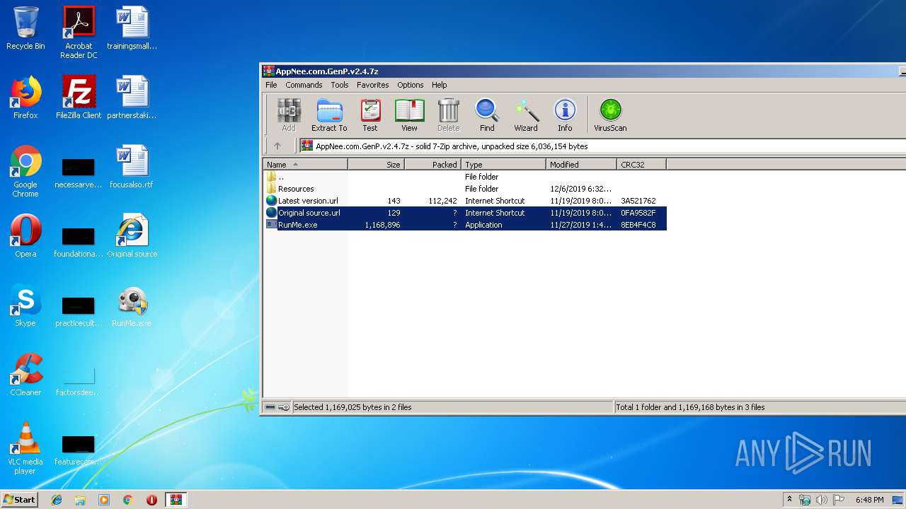The height and width of the screenshot is (509, 906).
Task: Open partnerstaki document on desktop
Action: click(132, 98)
